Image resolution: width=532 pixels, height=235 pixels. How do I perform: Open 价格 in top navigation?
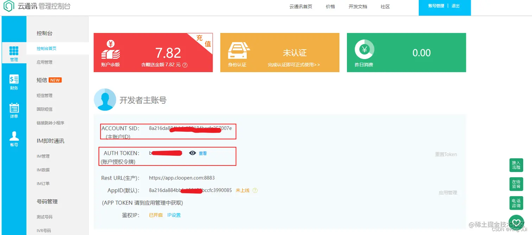tap(330, 6)
